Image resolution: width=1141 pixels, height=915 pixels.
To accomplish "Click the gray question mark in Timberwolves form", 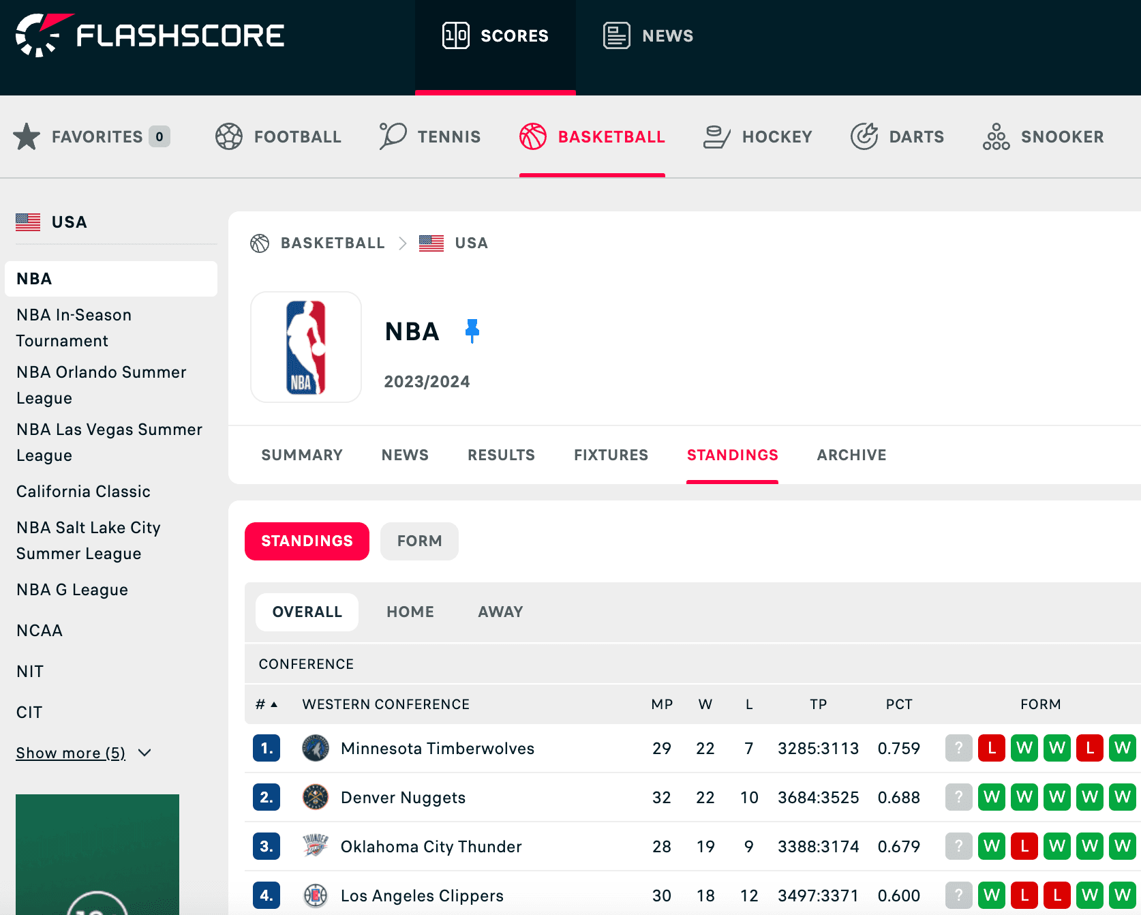I will click(959, 748).
